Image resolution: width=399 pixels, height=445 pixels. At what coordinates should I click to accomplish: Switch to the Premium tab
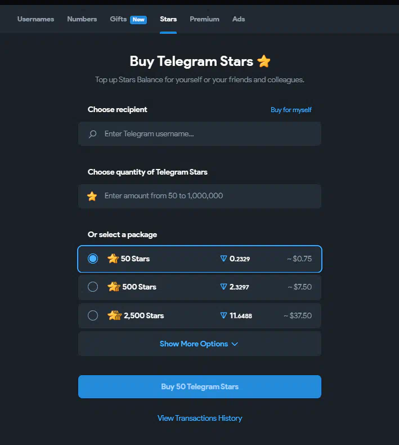pos(204,19)
